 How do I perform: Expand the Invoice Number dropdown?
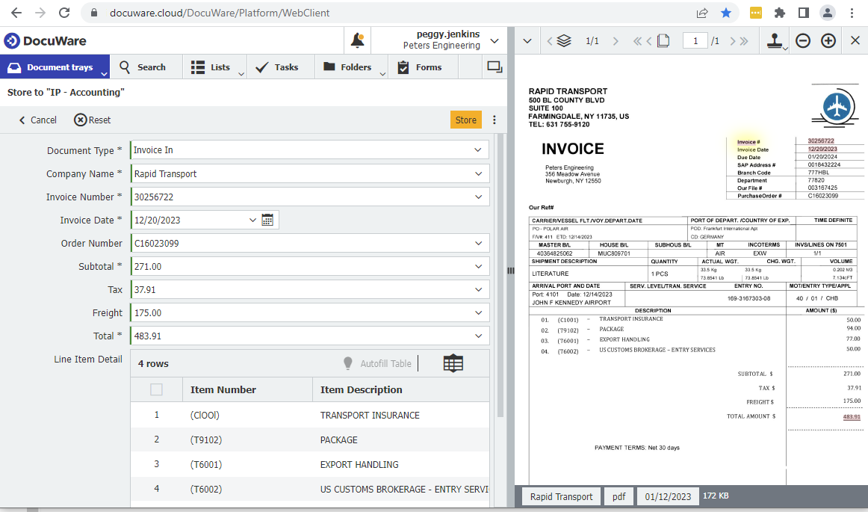[478, 197]
